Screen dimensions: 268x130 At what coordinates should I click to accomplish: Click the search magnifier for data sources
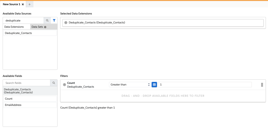[47, 20]
